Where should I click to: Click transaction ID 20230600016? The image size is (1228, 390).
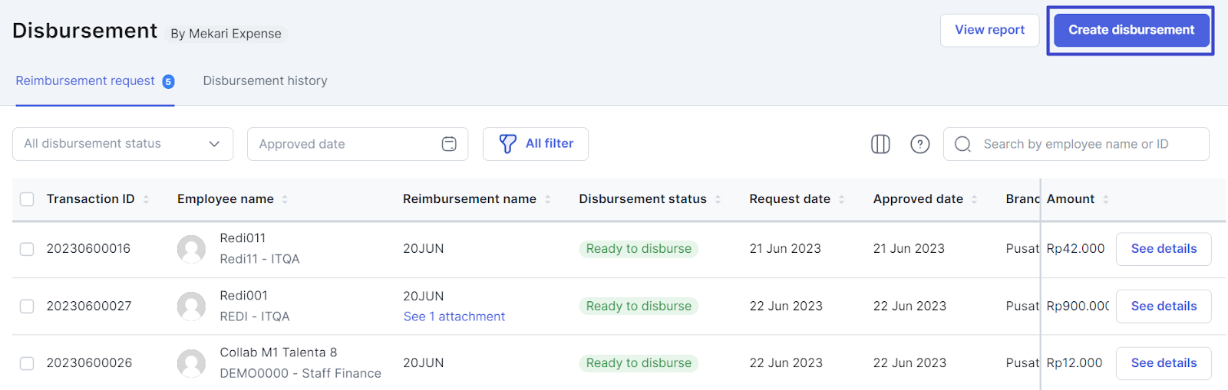pyautogui.click(x=88, y=249)
